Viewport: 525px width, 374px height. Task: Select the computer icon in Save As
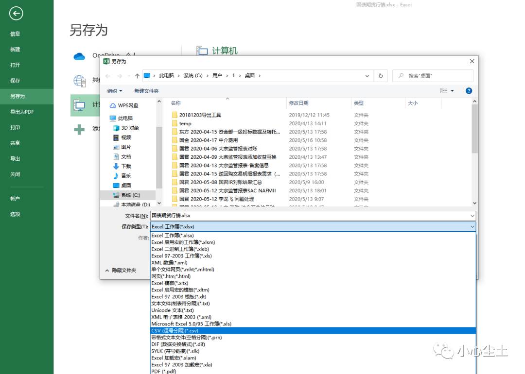tap(79, 105)
